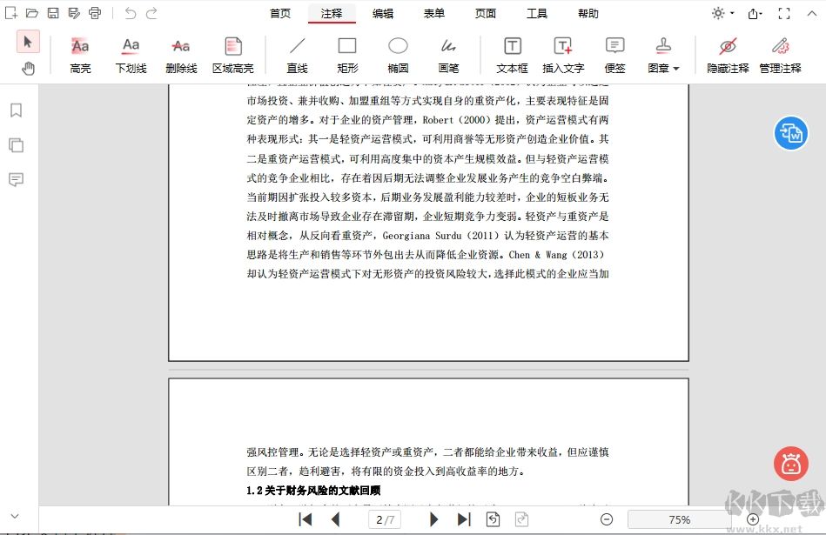Pick the 椭圆 ellipse tool
This screenshot has width=826, height=535.
tap(398, 56)
